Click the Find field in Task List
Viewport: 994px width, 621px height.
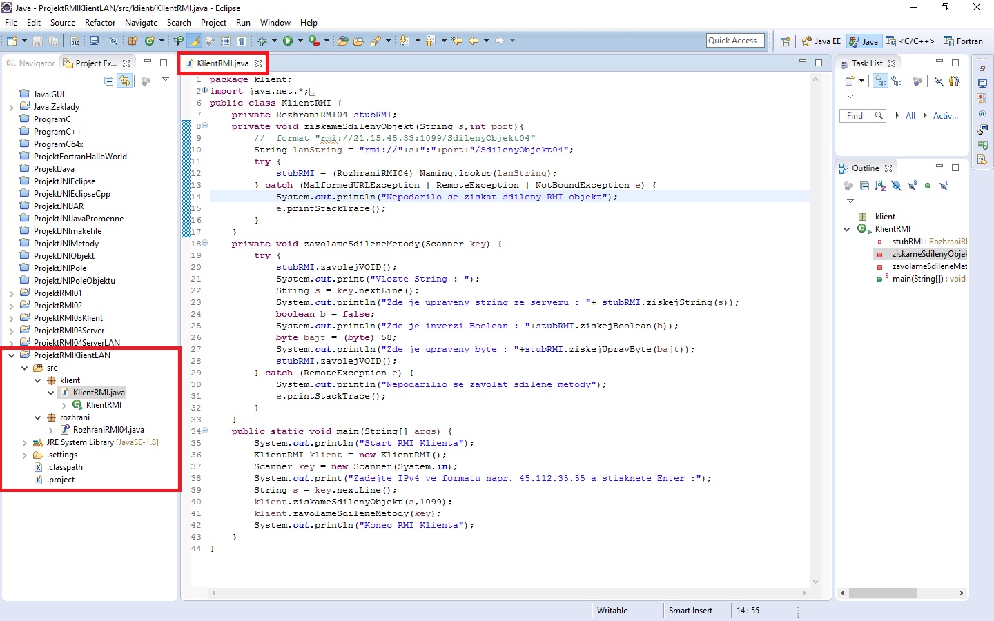(x=859, y=115)
